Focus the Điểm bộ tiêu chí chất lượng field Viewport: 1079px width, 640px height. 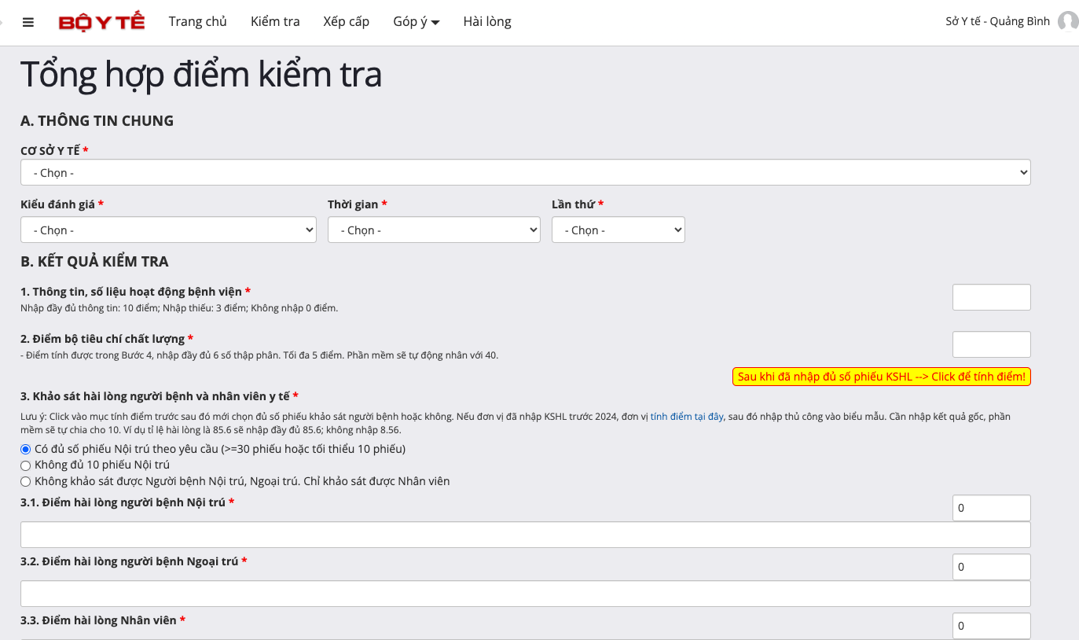coord(991,344)
